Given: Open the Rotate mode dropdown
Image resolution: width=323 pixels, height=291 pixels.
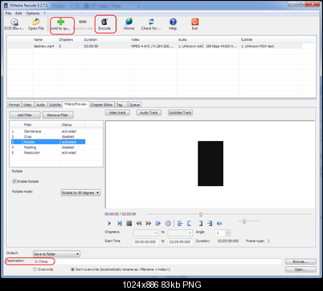Looking at the screenshot, I should (x=80, y=192).
